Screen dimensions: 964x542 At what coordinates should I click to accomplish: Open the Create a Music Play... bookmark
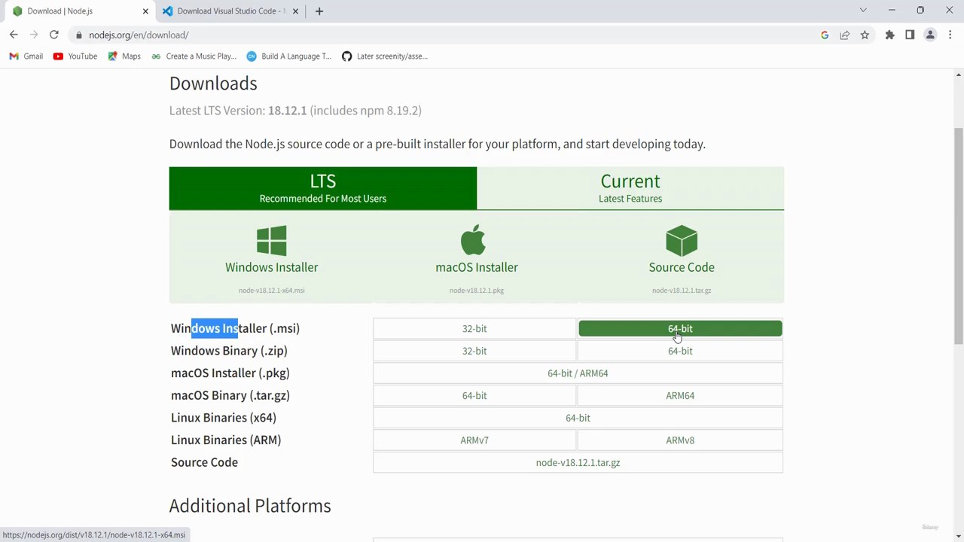tap(194, 56)
